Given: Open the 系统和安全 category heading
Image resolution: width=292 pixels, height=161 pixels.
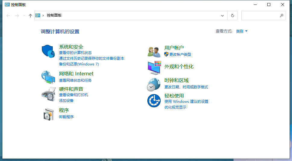Looking at the screenshot, I should [71, 47].
